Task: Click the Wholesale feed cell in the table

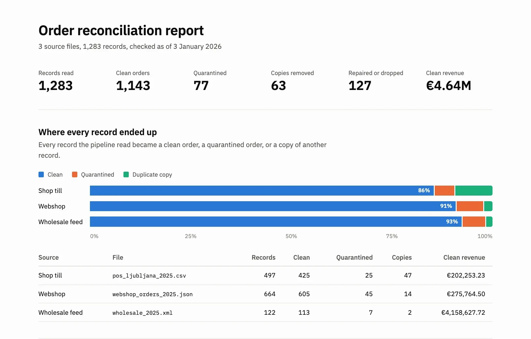Action: [60, 312]
